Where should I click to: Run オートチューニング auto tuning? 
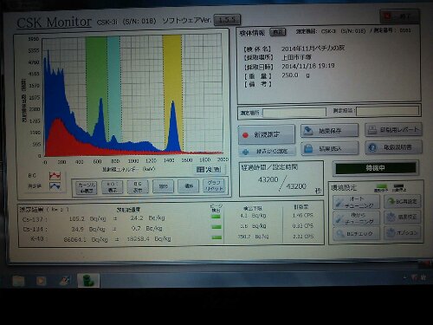[356, 202]
